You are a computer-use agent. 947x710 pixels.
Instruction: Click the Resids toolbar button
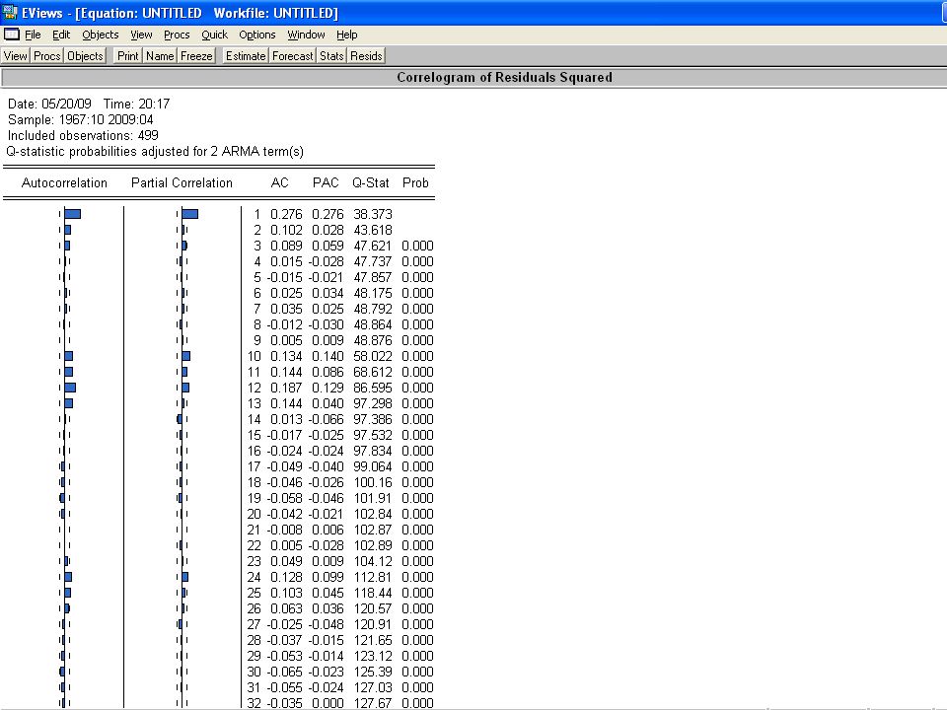coord(366,56)
